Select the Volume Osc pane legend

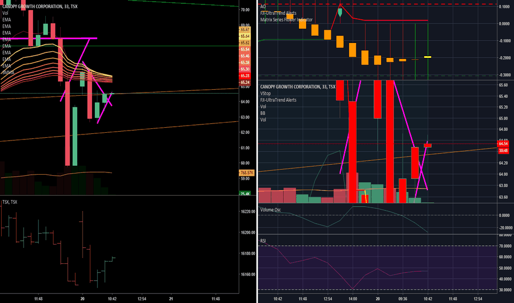(270, 210)
